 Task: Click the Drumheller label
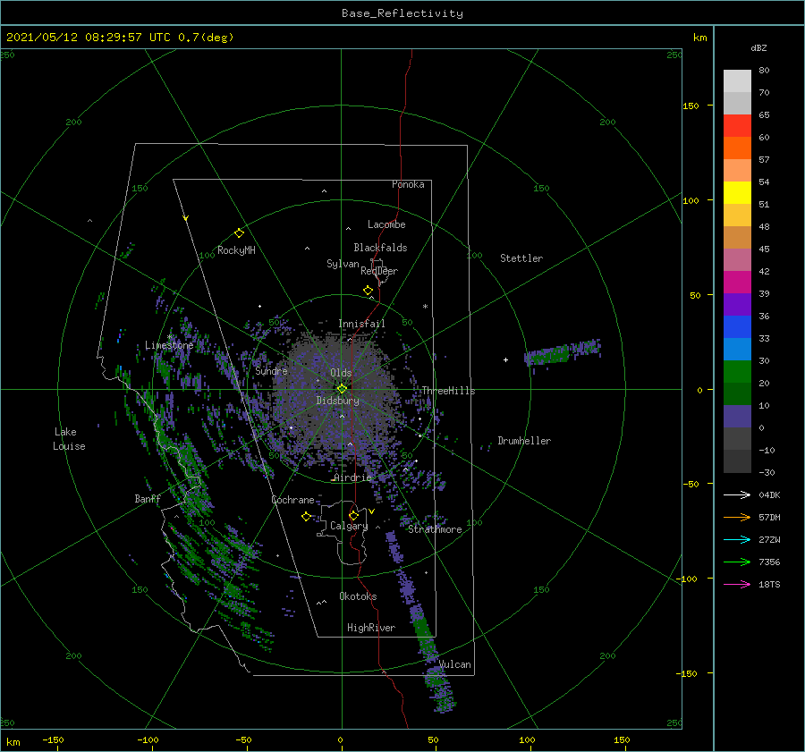point(524,441)
